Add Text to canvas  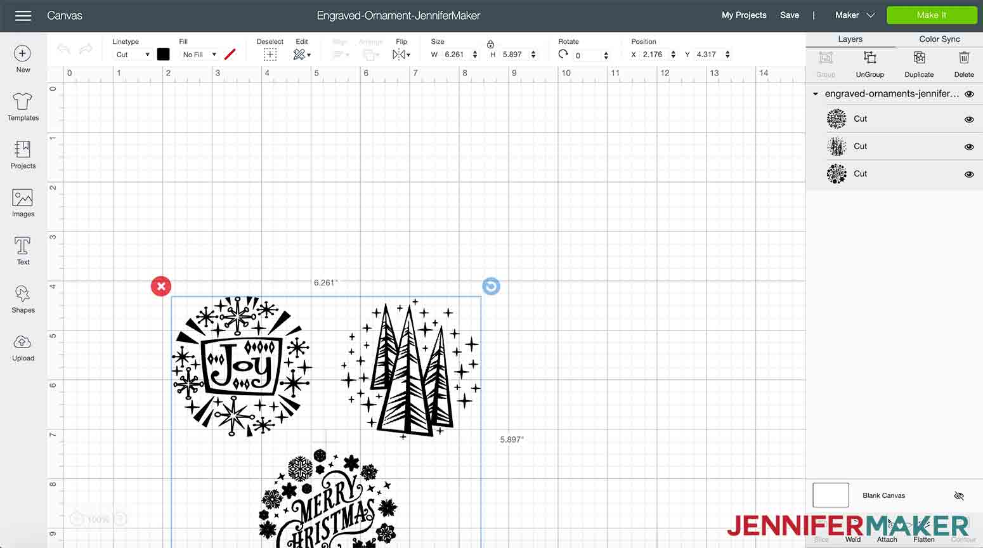pyautogui.click(x=23, y=251)
